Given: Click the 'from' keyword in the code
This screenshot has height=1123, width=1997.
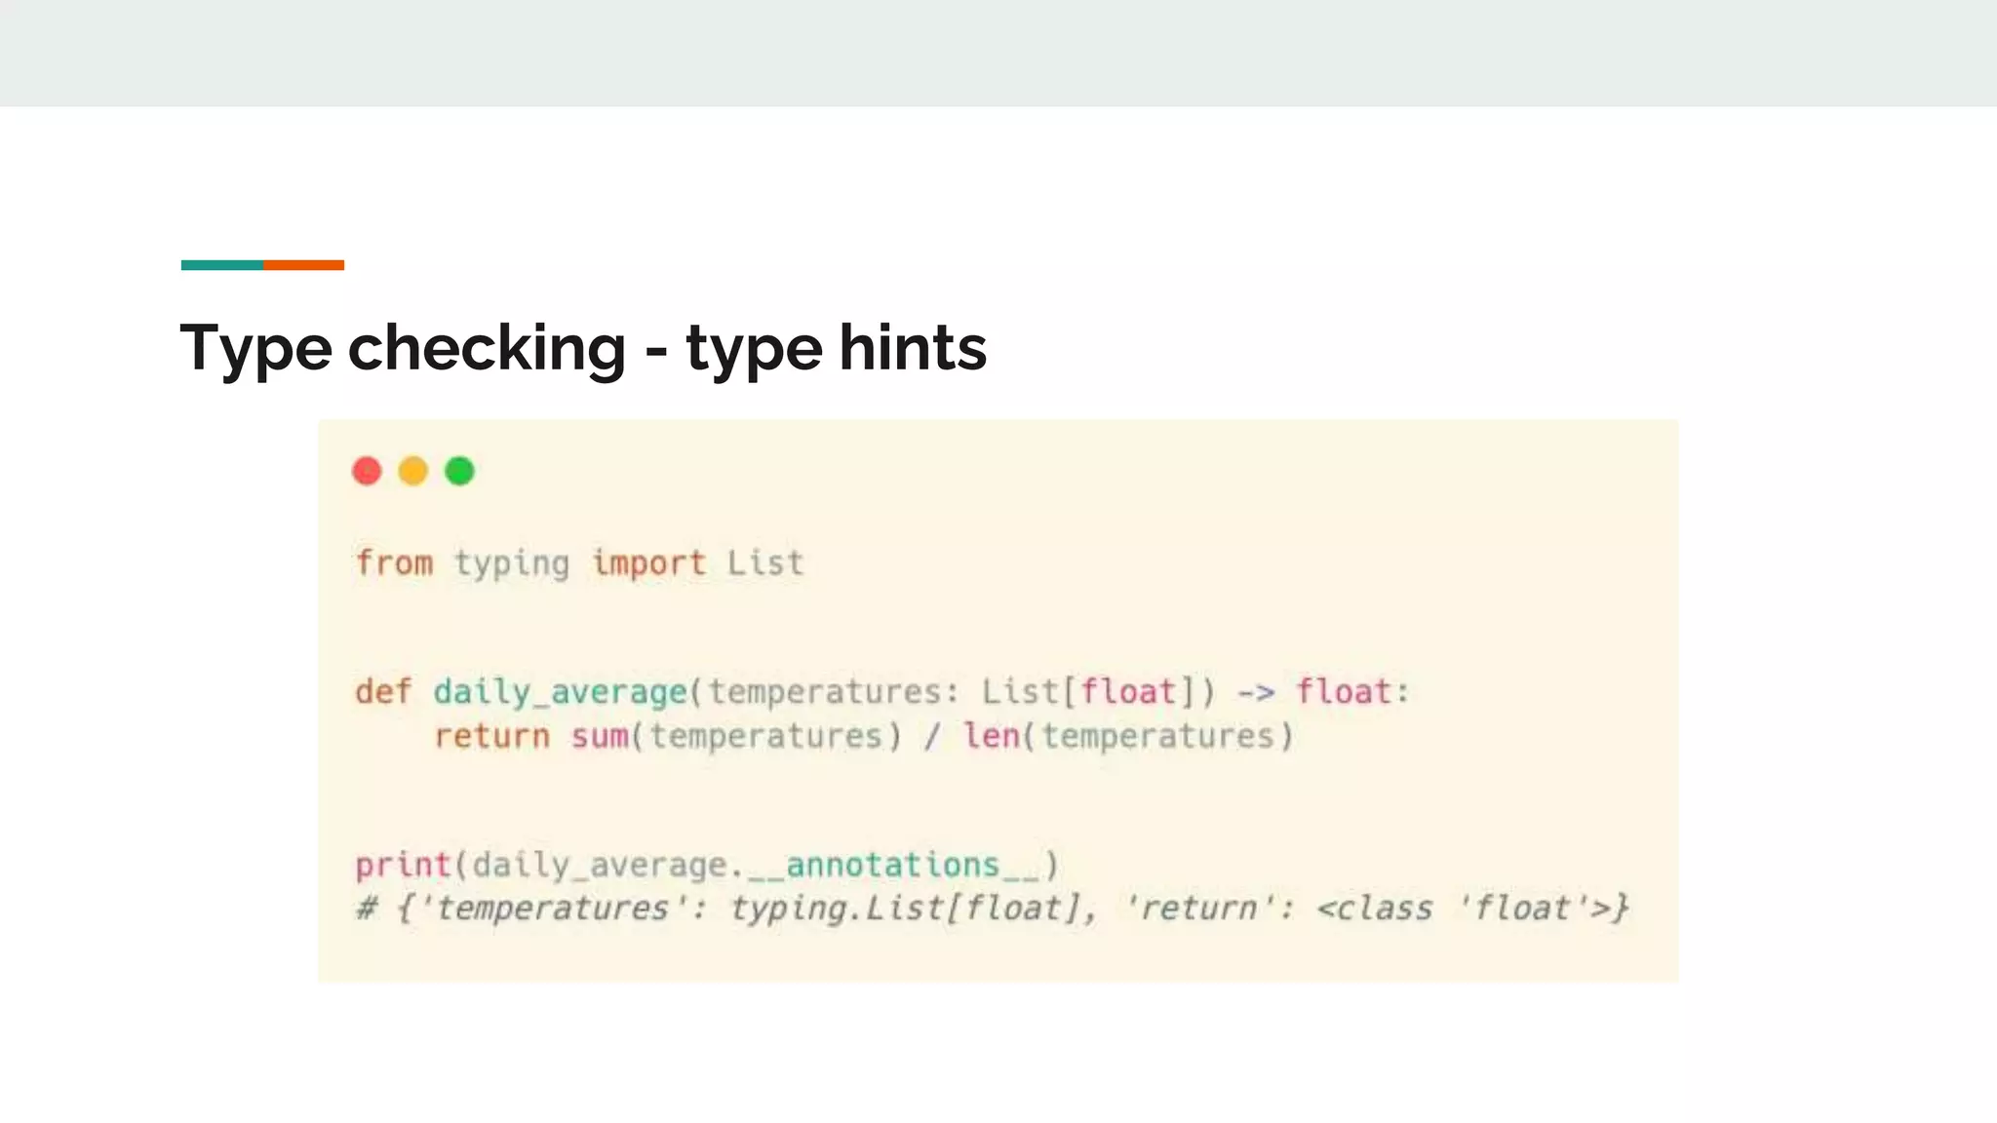Looking at the screenshot, I should pos(394,563).
